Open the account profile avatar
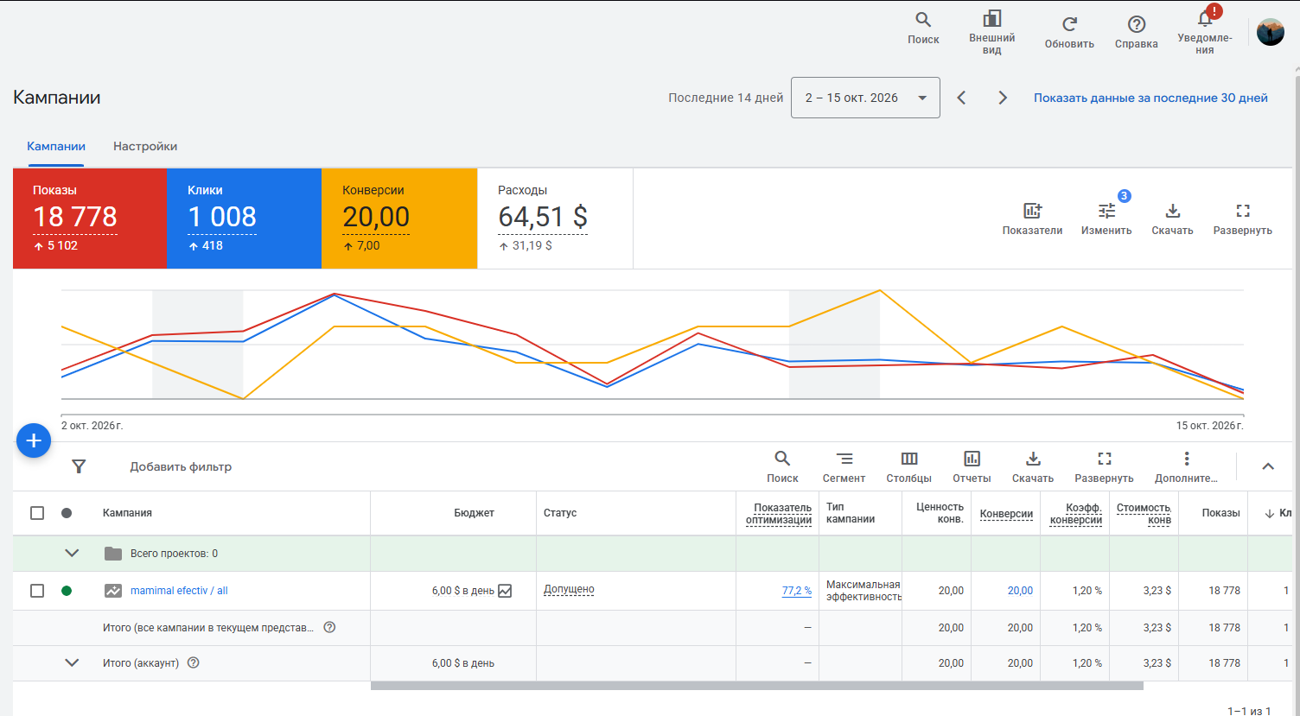 click(1270, 32)
